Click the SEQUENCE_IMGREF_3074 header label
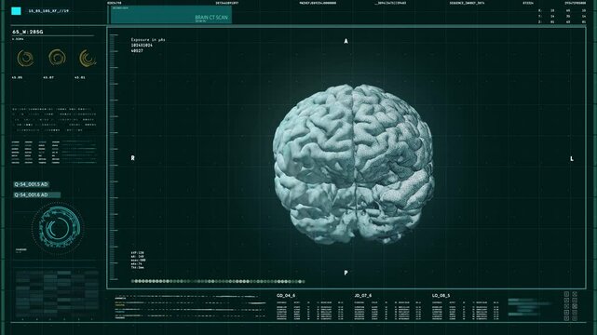Image resolution: width=597 pixels, height=335 pixels. click(x=467, y=3)
